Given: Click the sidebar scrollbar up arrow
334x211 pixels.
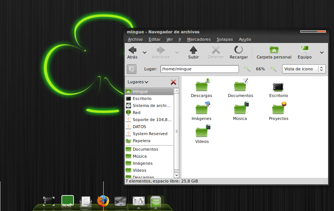Looking at the screenshot, I should coord(176,91).
